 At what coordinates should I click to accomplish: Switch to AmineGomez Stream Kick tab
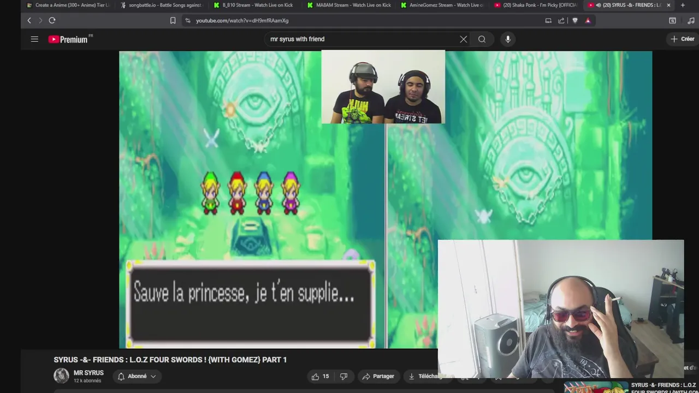pyautogui.click(x=442, y=5)
